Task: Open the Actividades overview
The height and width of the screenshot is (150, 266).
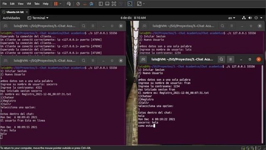Action: pos(11,18)
